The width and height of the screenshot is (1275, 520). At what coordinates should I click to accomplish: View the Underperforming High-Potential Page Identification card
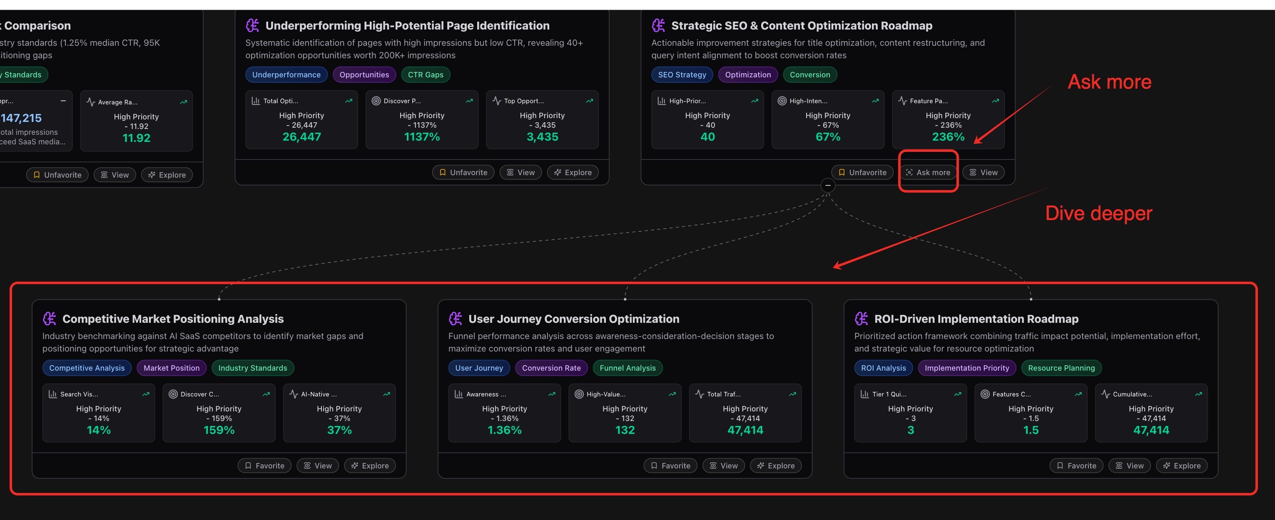[520, 173]
